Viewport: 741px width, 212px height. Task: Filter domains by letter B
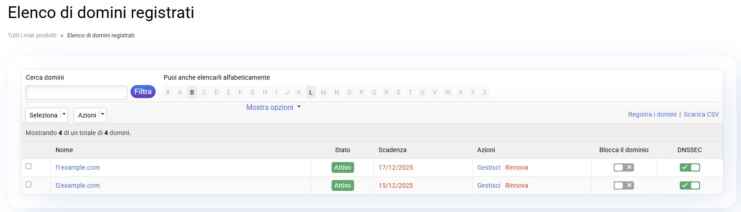[192, 92]
